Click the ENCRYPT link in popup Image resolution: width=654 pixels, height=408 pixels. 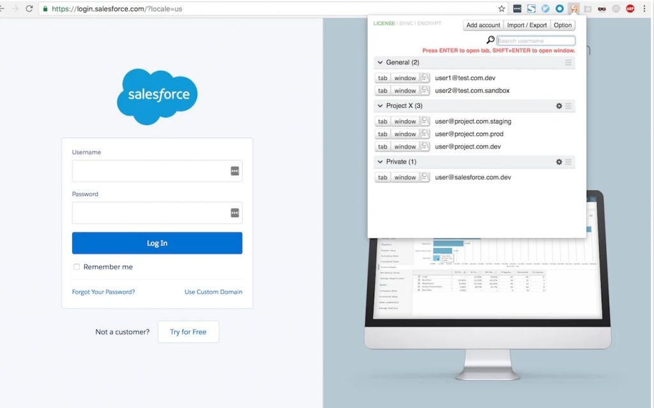pyautogui.click(x=429, y=24)
